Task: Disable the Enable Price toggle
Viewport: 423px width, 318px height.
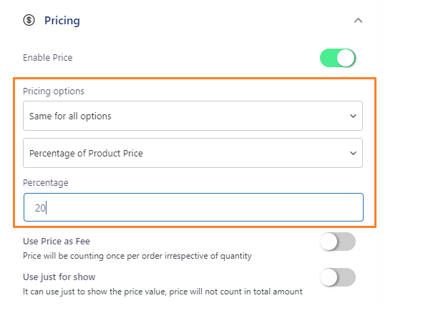Action: coord(338,58)
